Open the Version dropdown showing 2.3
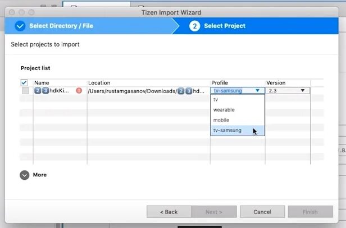The height and width of the screenshot is (228, 346). pos(288,90)
